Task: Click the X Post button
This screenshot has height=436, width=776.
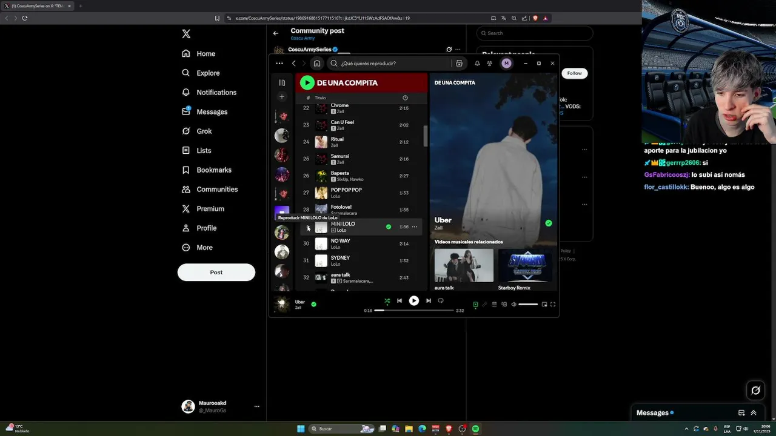Action: click(216, 272)
